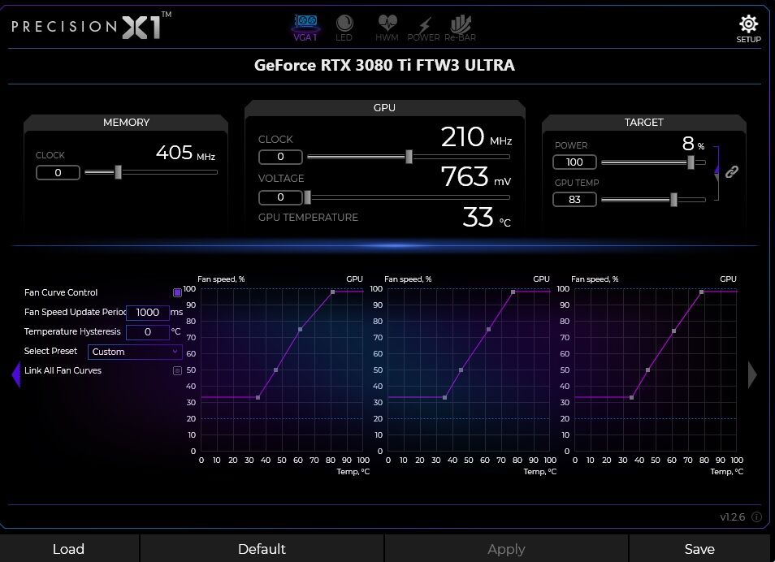
Task: Click the Memory Clock offset input field
Action: point(58,172)
